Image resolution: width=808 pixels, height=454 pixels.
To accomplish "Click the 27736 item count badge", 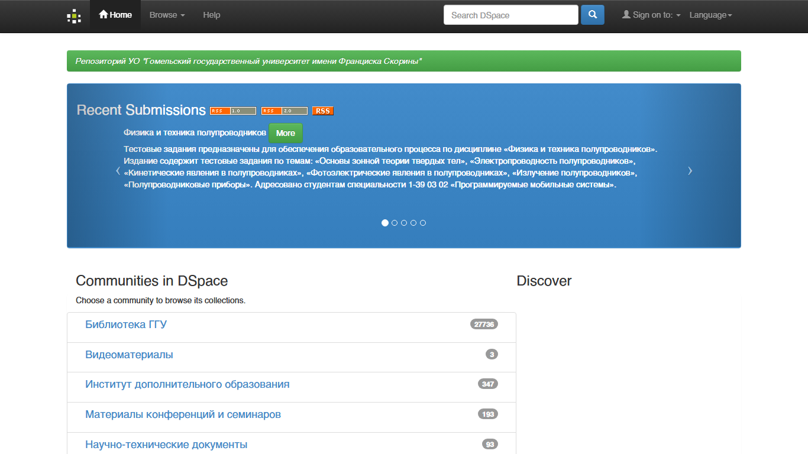I will pyautogui.click(x=484, y=324).
